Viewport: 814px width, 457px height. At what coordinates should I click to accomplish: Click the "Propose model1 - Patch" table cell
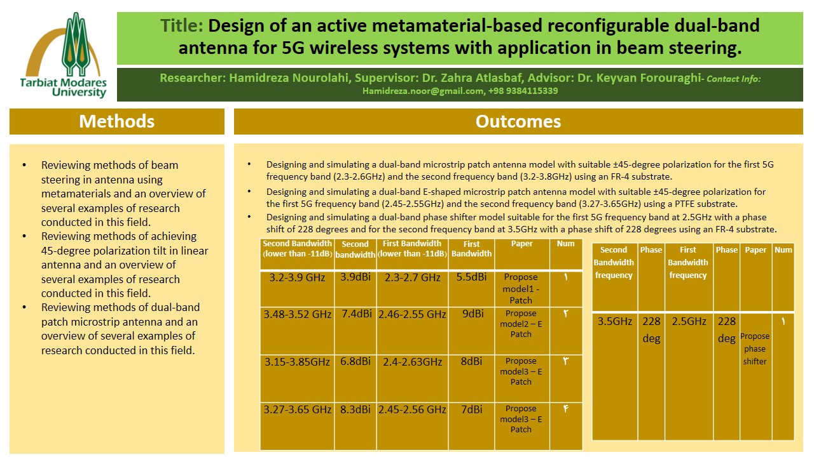click(521, 288)
